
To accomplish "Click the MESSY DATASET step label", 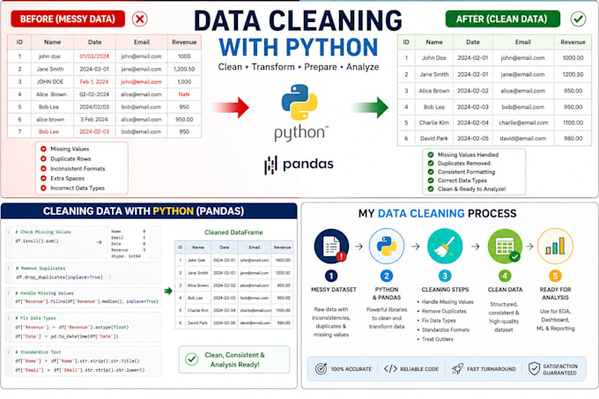I will [x=334, y=290].
